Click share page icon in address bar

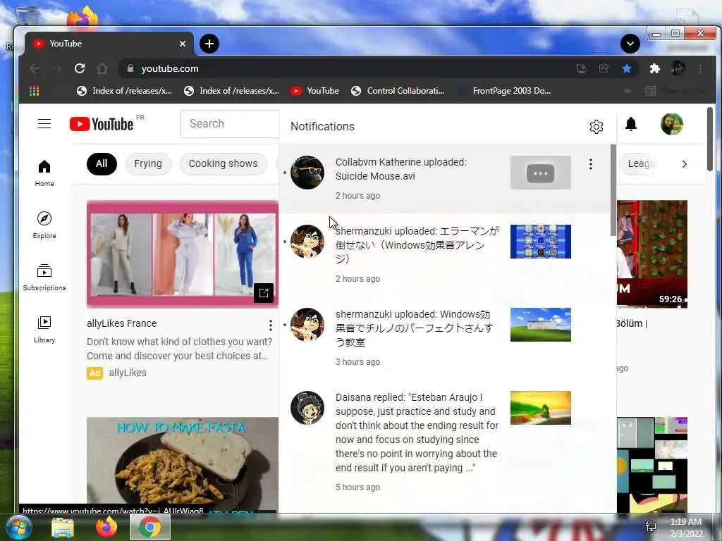click(604, 68)
